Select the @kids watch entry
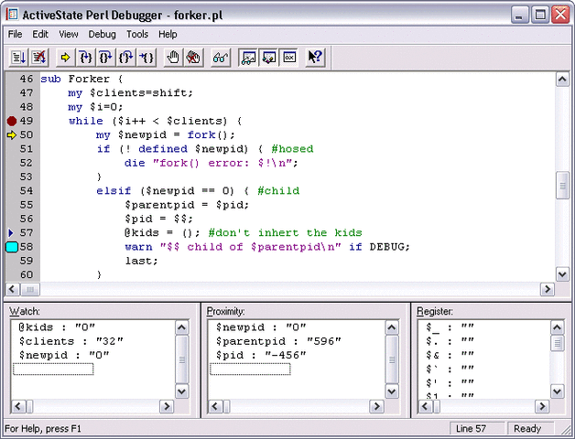Screen dimensions: 575x439 (57, 327)
